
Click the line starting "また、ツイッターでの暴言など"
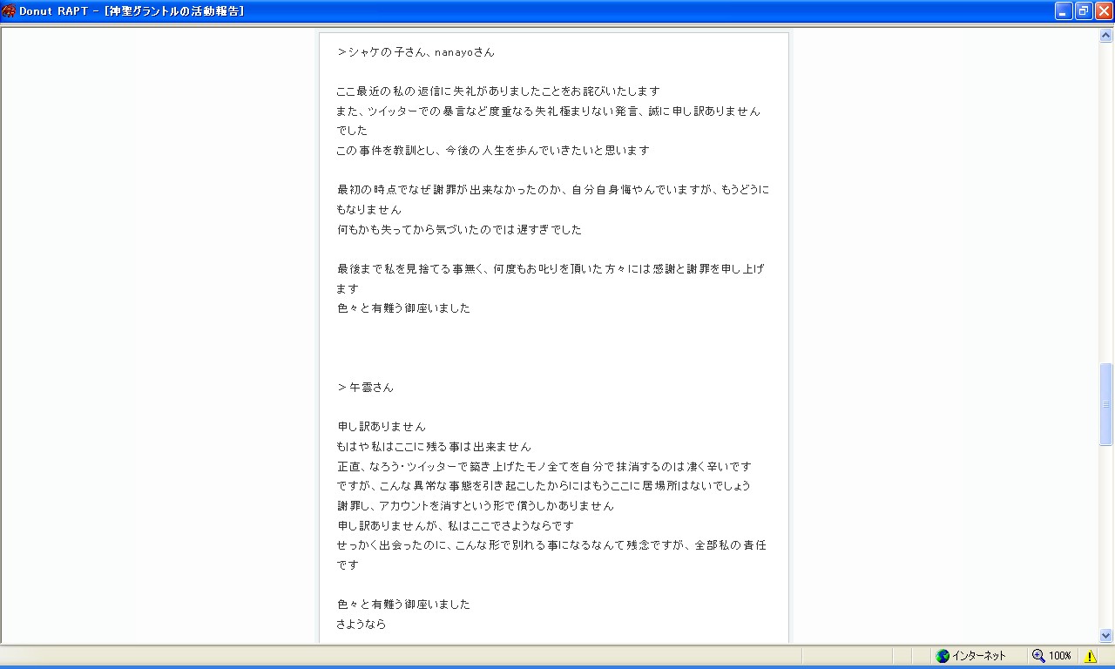point(549,111)
